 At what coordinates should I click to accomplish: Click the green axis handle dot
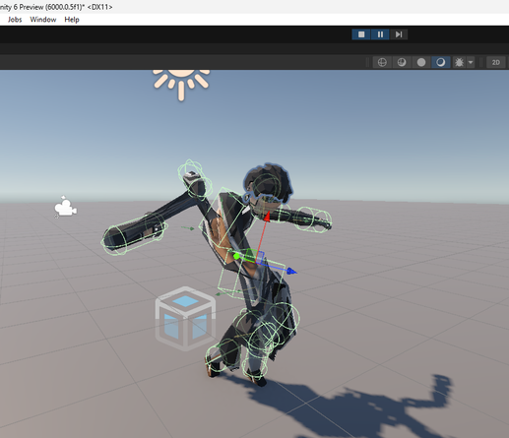point(236,257)
